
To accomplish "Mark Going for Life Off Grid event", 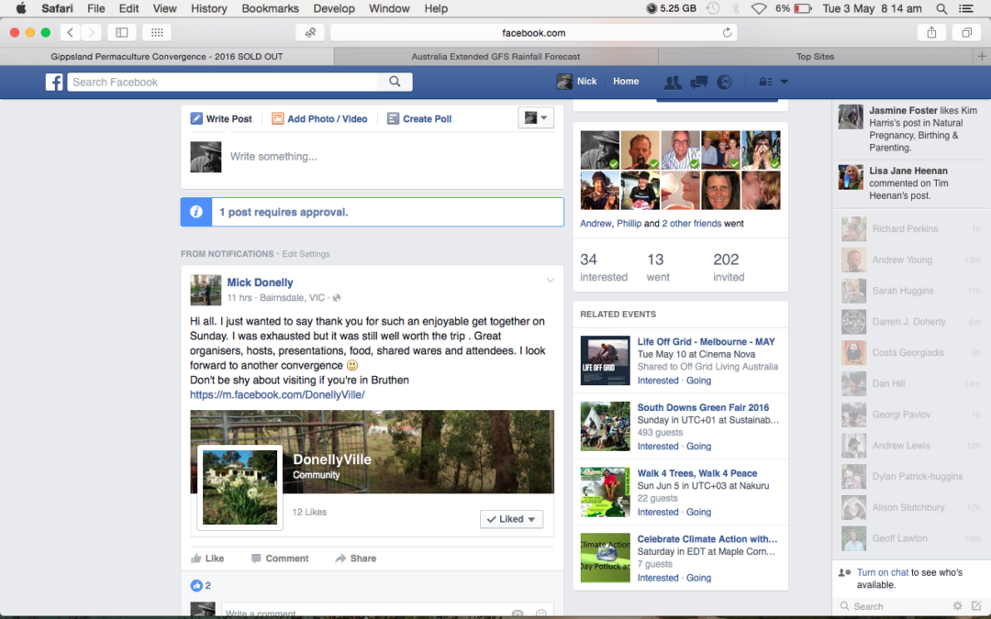I will click(x=698, y=381).
